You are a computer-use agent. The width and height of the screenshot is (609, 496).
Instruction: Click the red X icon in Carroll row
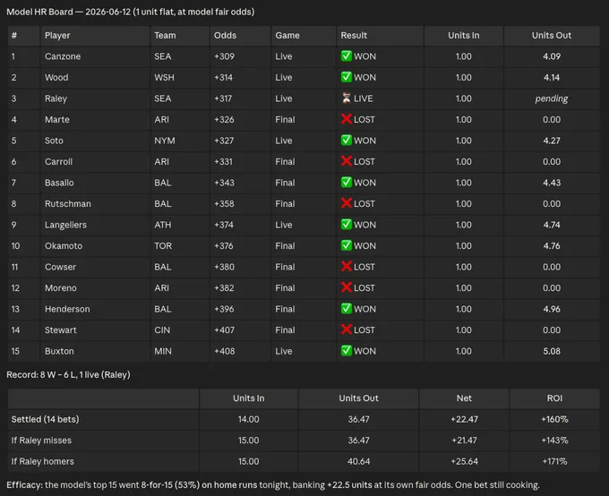point(347,161)
